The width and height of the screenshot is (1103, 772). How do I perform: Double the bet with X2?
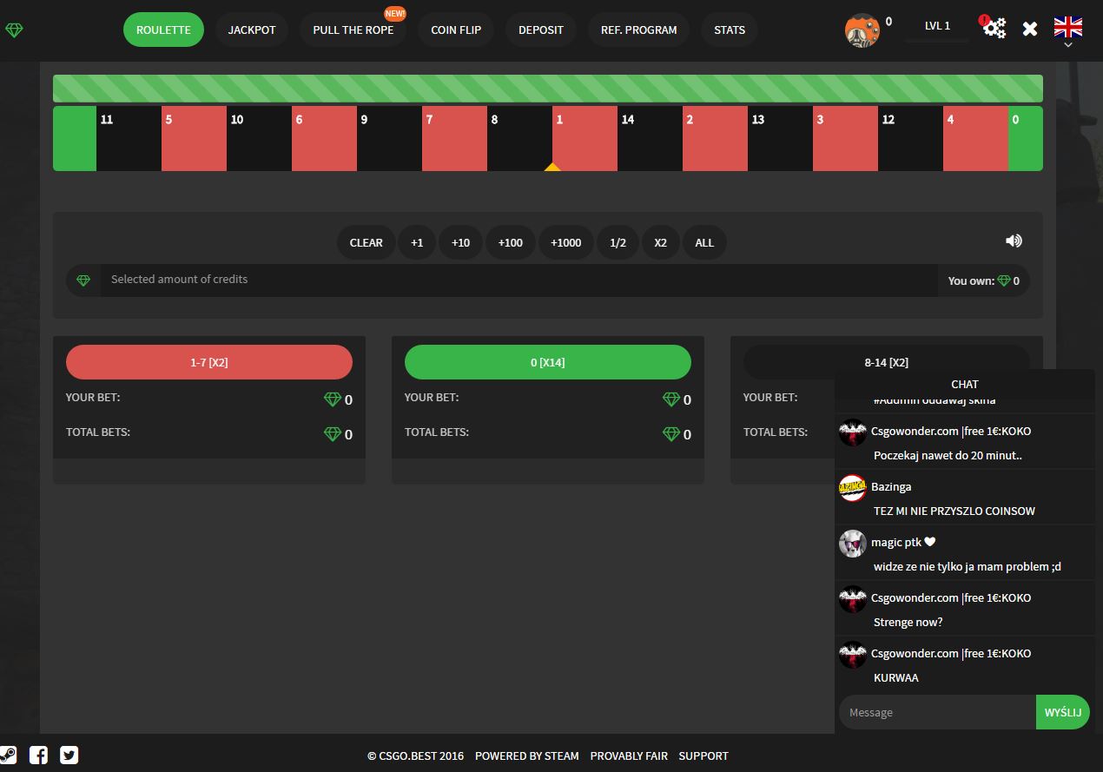661,242
